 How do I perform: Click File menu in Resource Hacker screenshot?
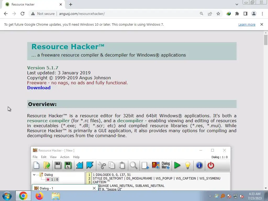[x=35, y=157]
